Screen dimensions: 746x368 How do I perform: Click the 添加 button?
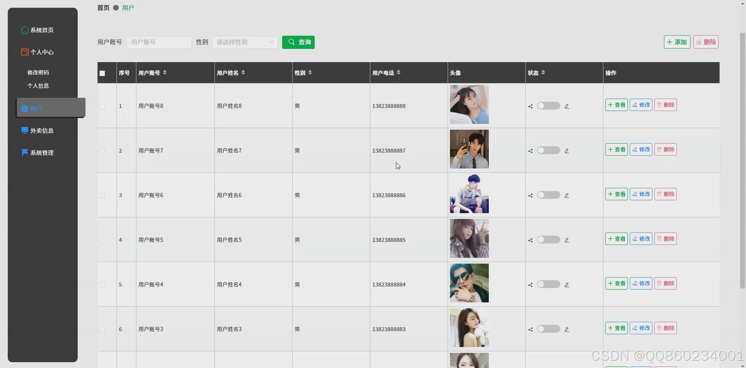point(677,42)
